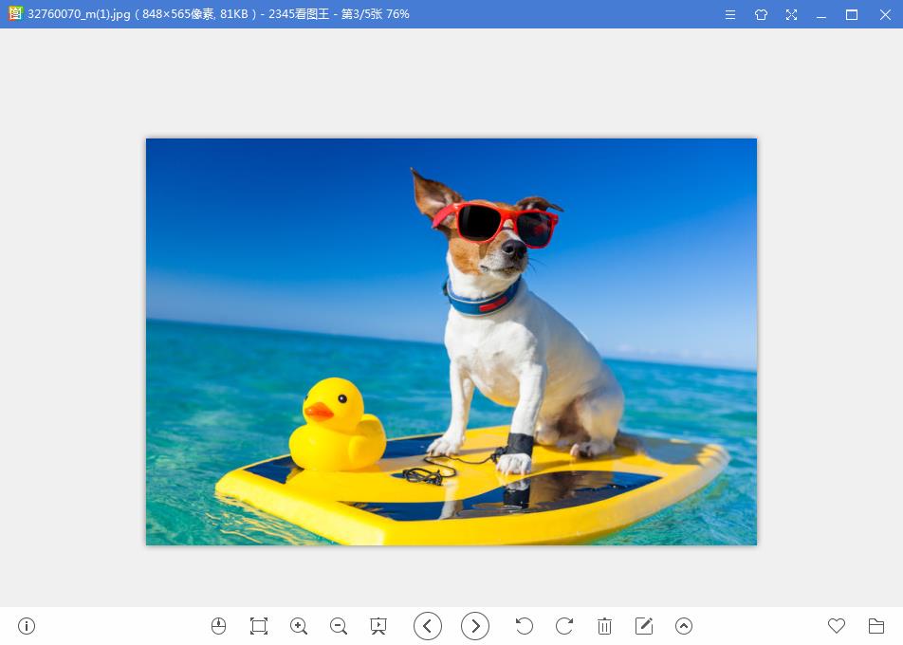Delete the current image

click(x=605, y=626)
